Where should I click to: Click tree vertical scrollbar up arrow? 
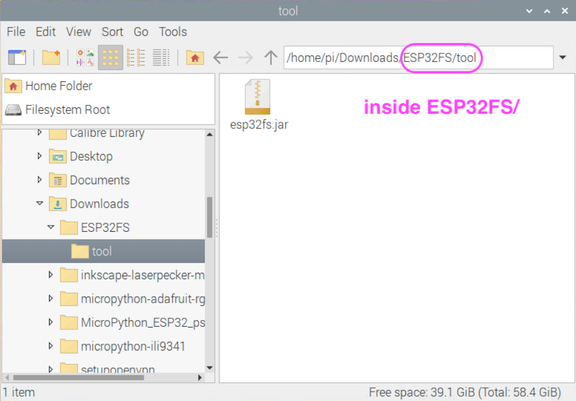point(210,135)
